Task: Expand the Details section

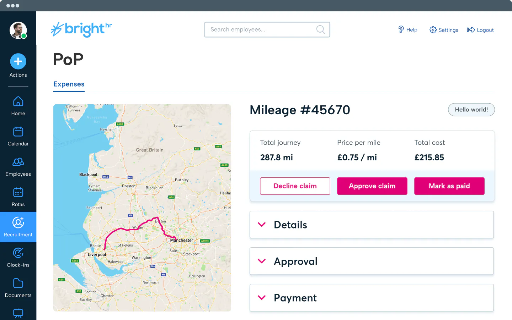Action: pyautogui.click(x=372, y=225)
